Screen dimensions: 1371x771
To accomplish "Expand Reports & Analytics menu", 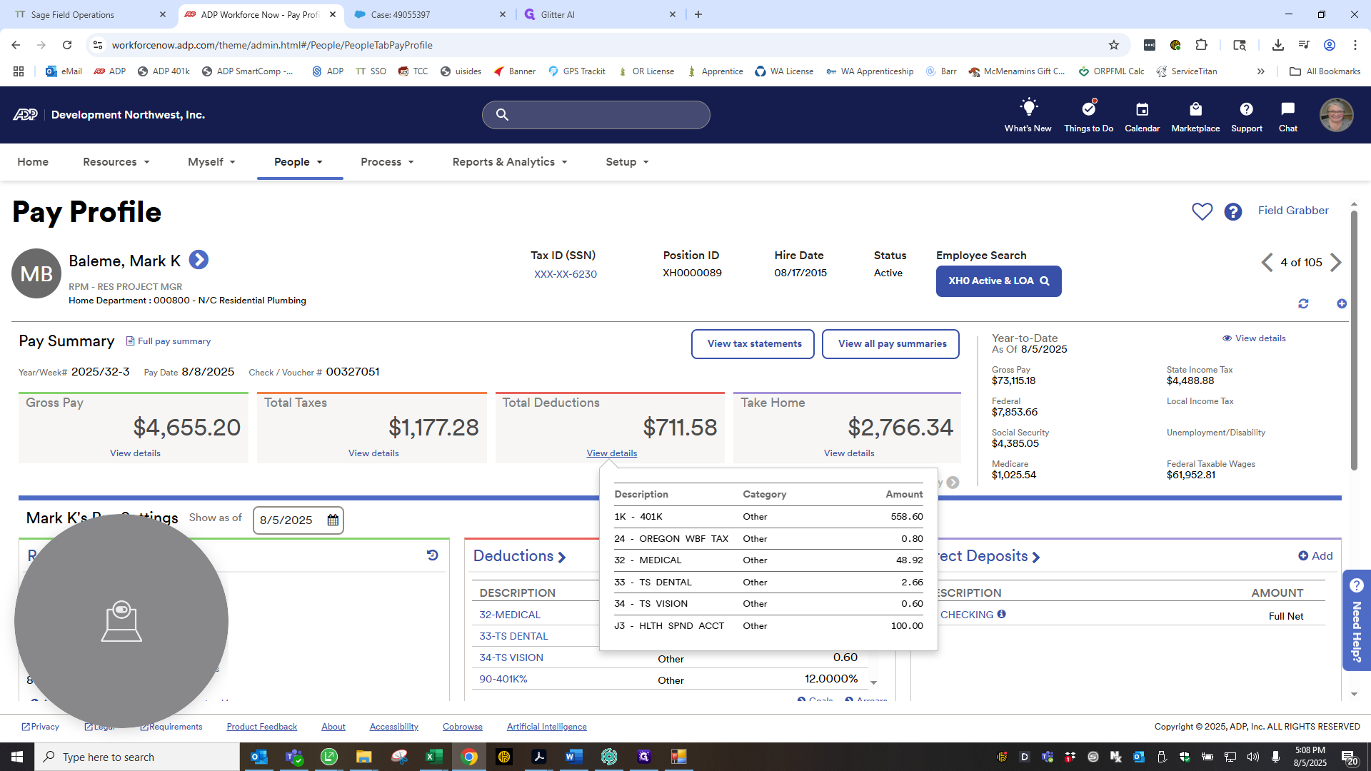I will pos(510,162).
